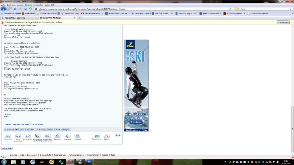Click the Zurück back button
This screenshot has height=165, width=294.
pos(7,148)
